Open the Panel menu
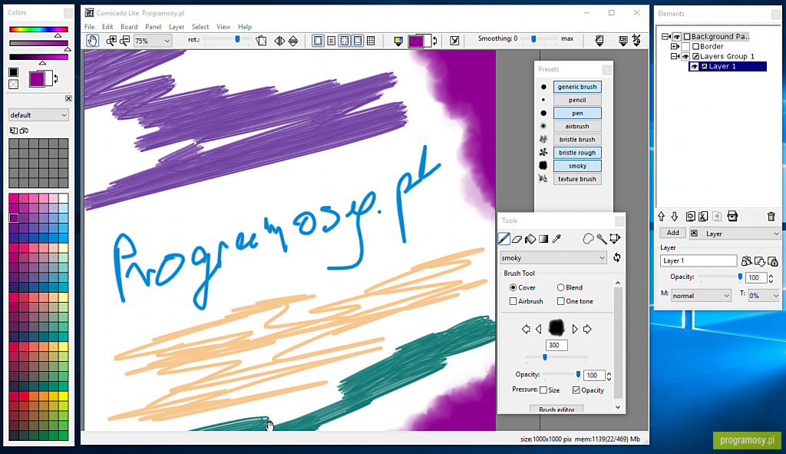786x454 pixels. [x=153, y=27]
